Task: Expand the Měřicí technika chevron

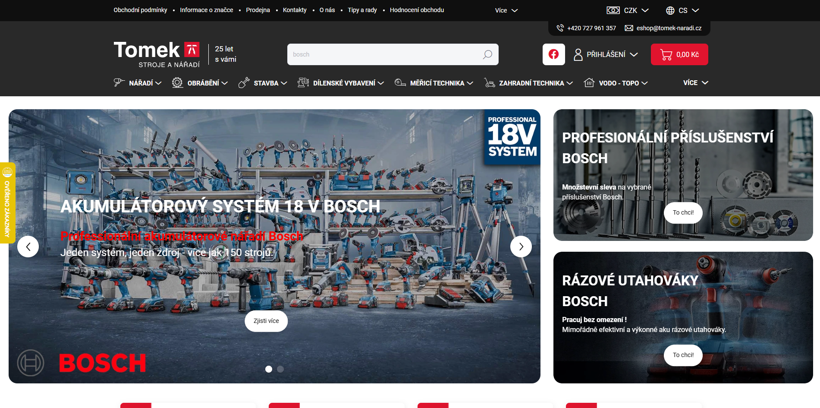Action: [x=470, y=83]
